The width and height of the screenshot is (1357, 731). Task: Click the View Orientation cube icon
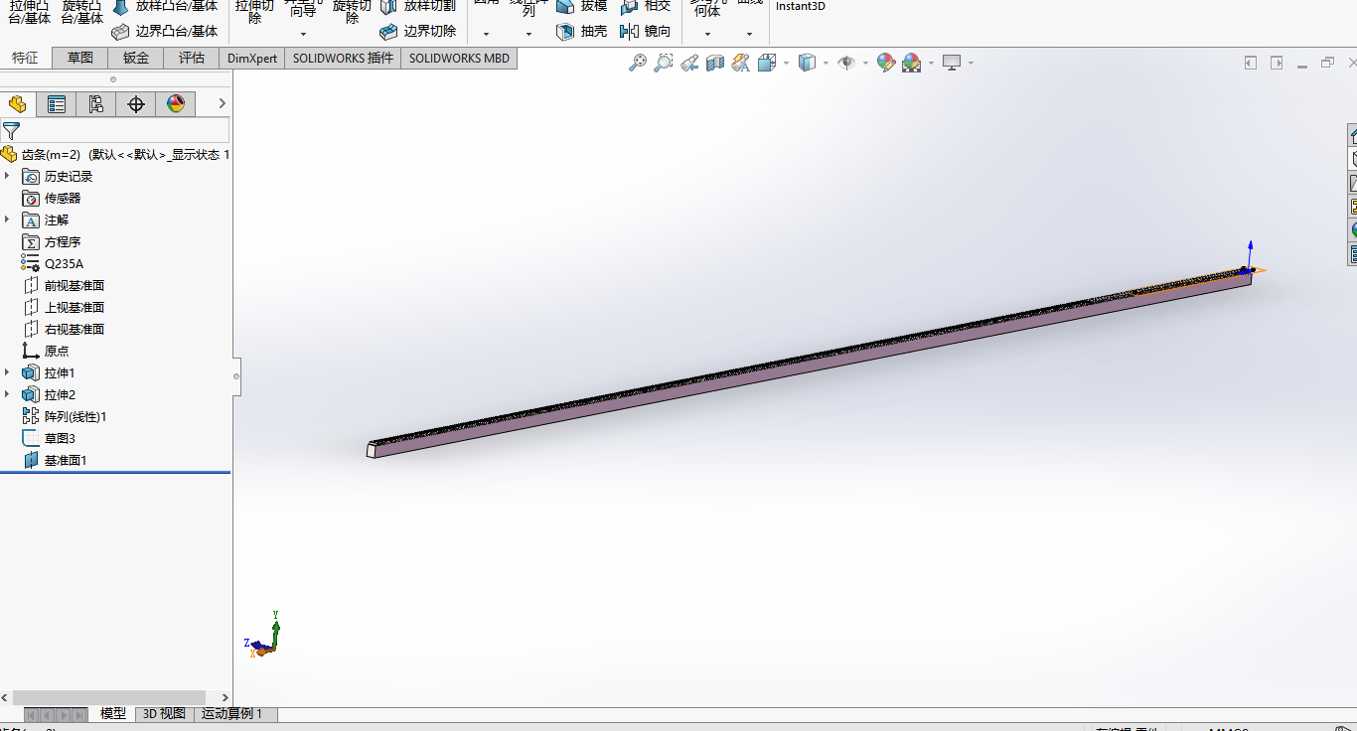tap(766, 63)
